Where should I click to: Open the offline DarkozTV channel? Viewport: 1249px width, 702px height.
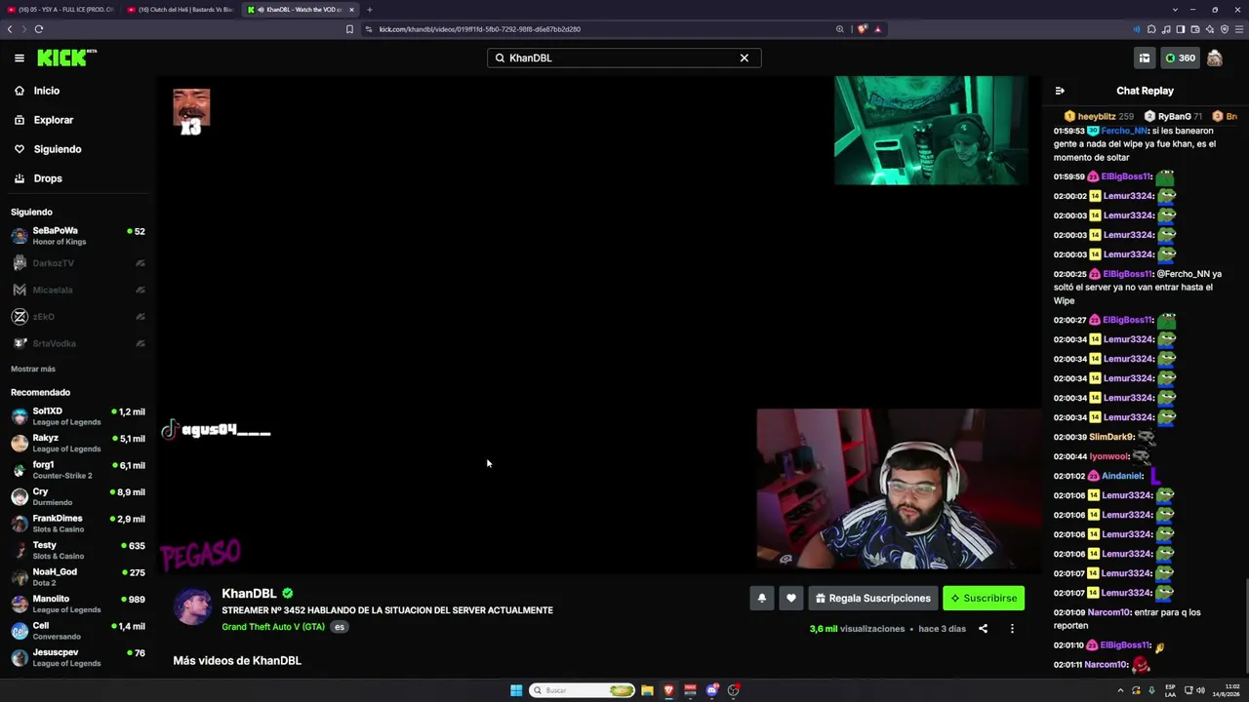(x=78, y=263)
